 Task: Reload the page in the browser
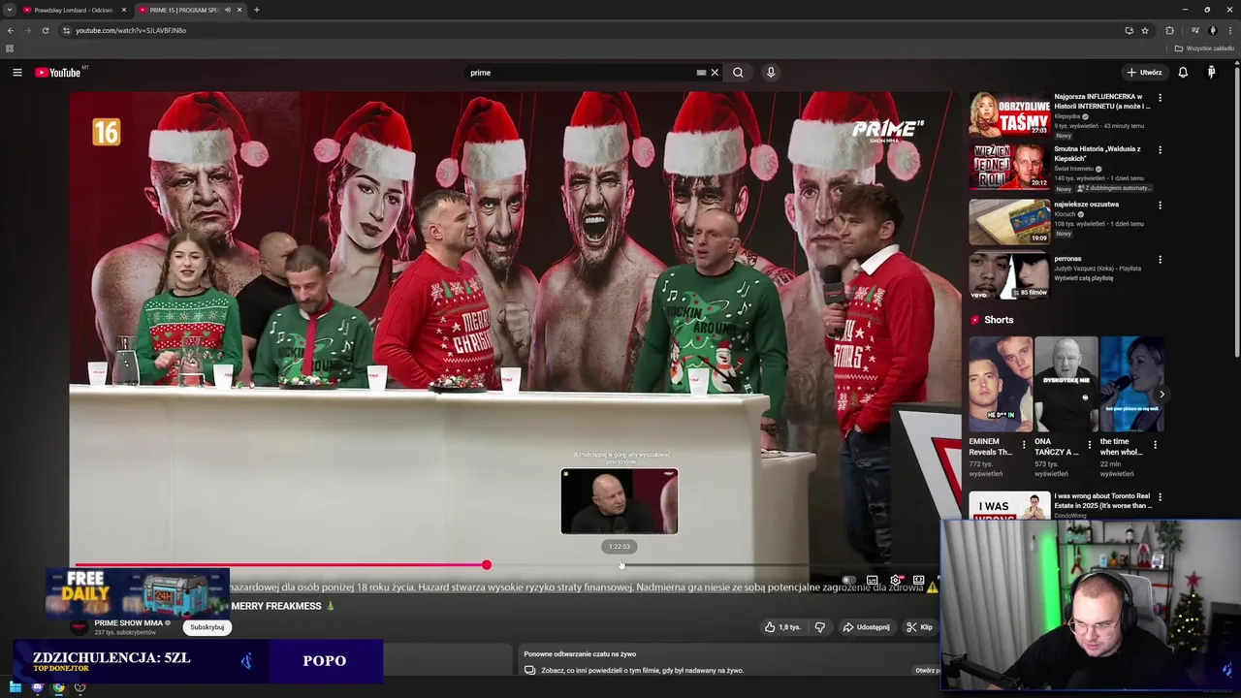(x=45, y=30)
